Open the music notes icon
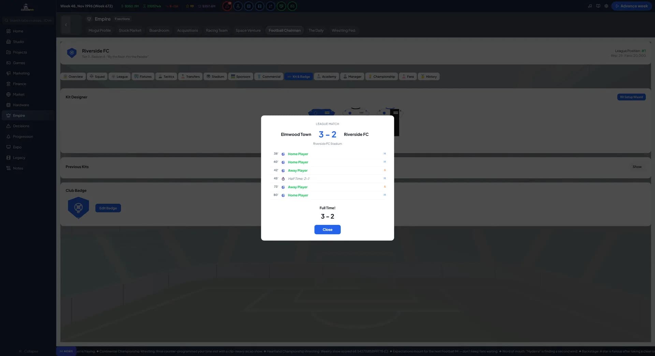Screen dimensions: 655x356 click(x=590, y=6)
